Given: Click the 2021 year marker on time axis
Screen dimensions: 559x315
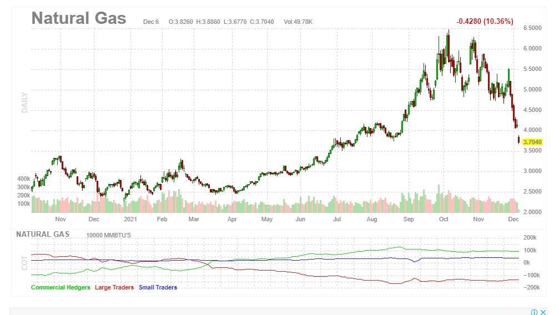Looking at the screenshot, I should click(x=130, y=219).
